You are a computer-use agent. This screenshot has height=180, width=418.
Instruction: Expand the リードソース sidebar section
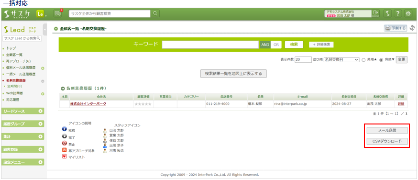coord(22,111)
